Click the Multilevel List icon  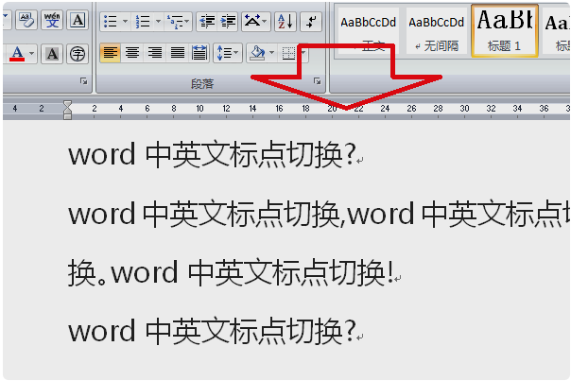pyautogui.click(x=176, y=22)
